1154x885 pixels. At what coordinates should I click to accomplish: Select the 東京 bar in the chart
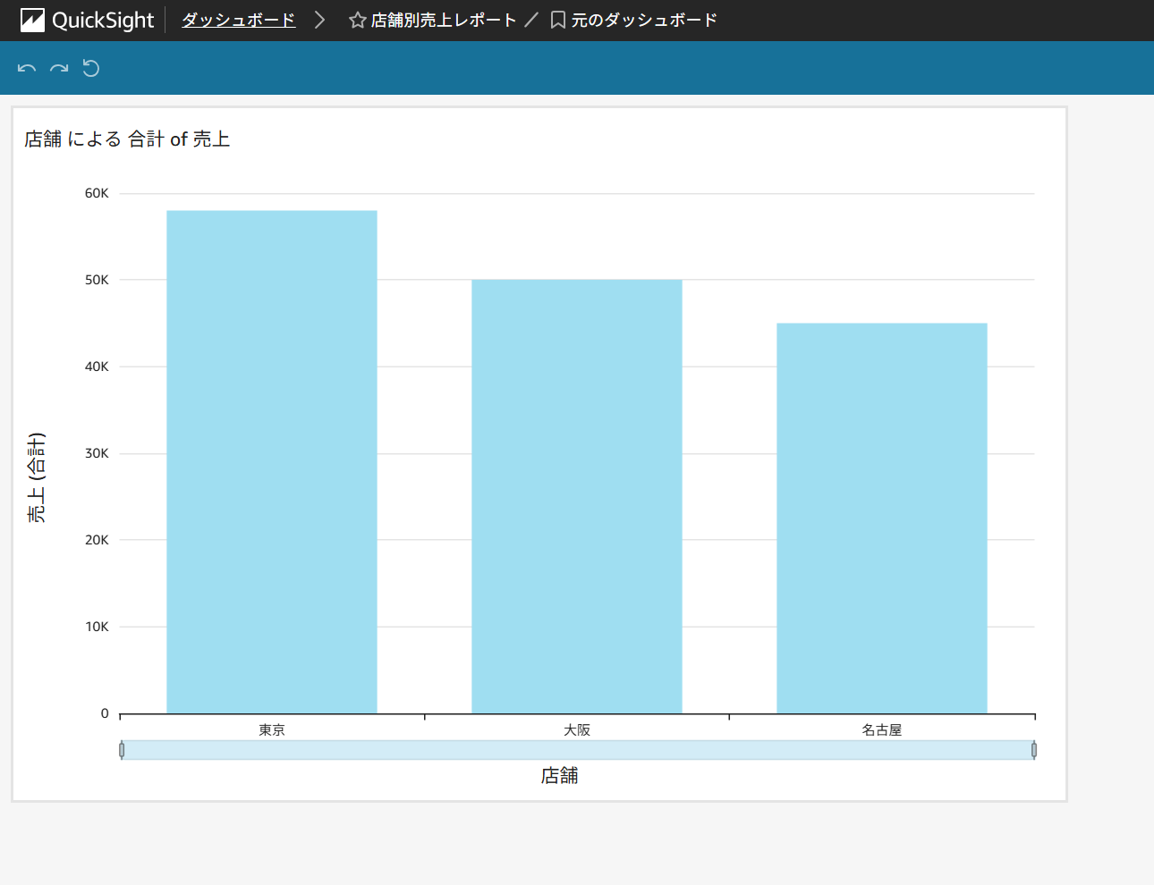click(271, 461)
